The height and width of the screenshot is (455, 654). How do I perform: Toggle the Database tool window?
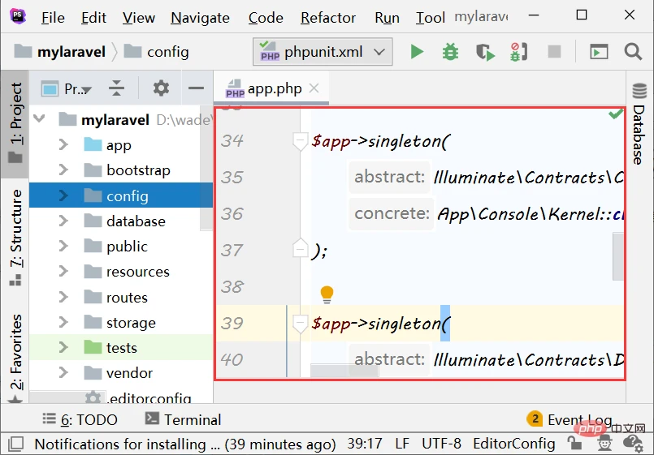pos(639,122)
